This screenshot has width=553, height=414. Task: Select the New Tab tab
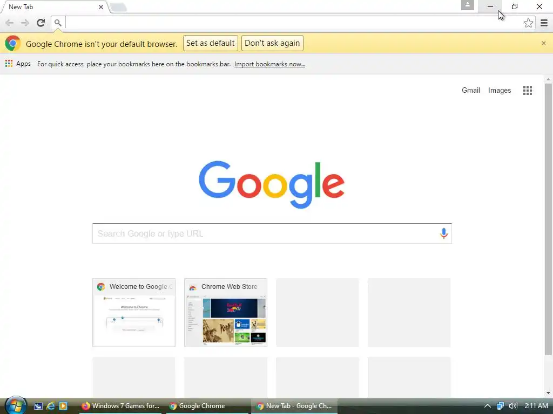(53, 6)
